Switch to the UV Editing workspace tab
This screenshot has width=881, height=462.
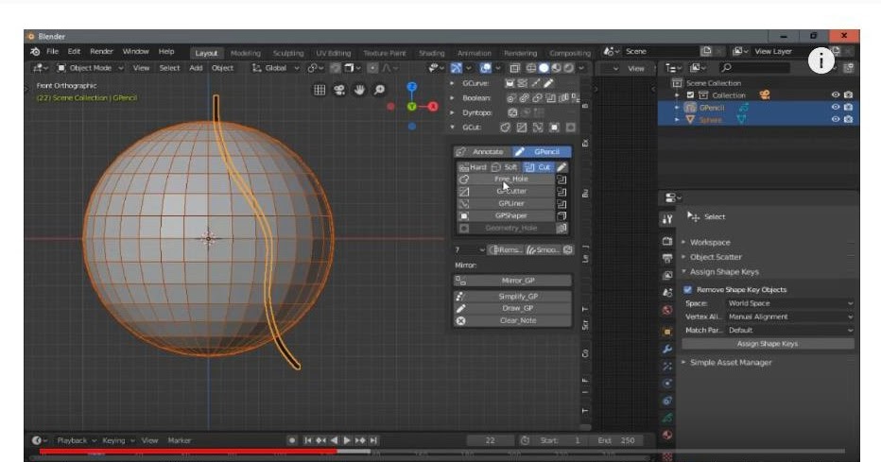[333, 53]
